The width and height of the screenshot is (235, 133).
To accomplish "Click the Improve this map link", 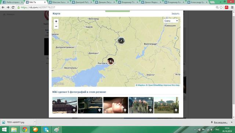I will [171, 85].
